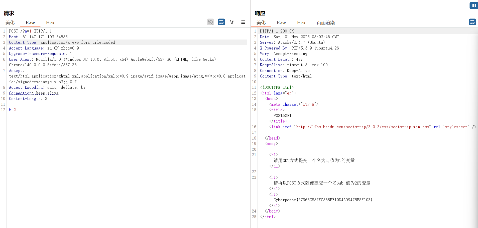
Task: Open the response Hex tab
Action: coord(301,23)
